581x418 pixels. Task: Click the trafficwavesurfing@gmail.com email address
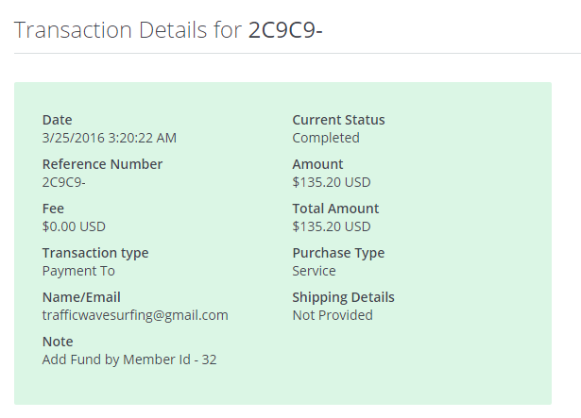[x=135, y=315]
